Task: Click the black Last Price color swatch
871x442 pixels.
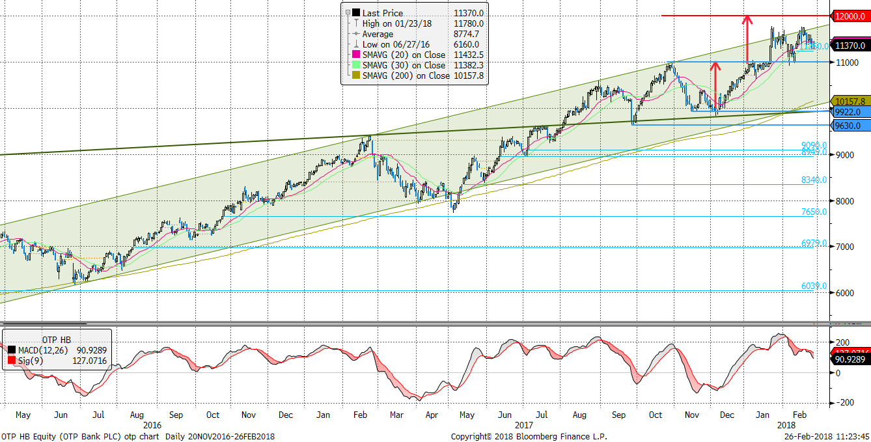Action: 355,13
